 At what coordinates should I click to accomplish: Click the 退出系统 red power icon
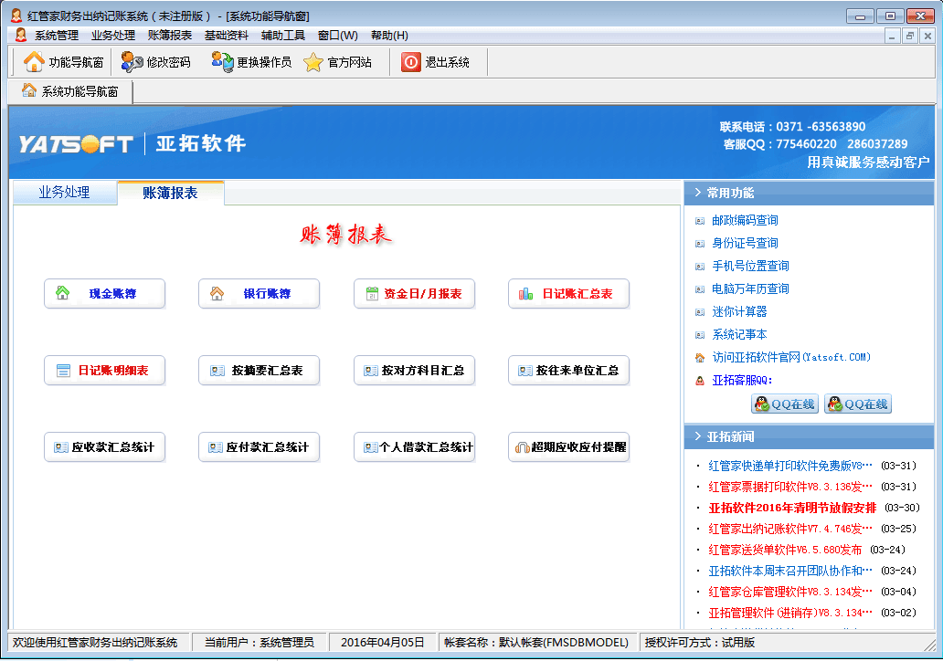coord(411,62)
